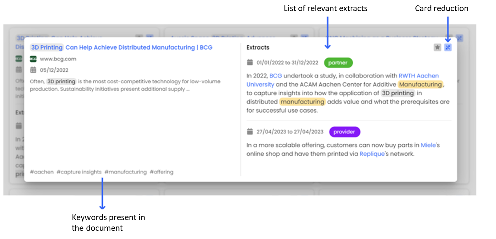Click the highlighted Manufacturing term in extract
The image size is (496, 239).
point(420,84)
